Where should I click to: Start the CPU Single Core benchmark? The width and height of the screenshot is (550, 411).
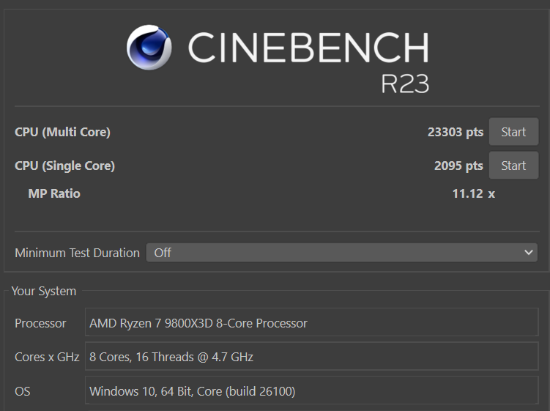point(513,166)
